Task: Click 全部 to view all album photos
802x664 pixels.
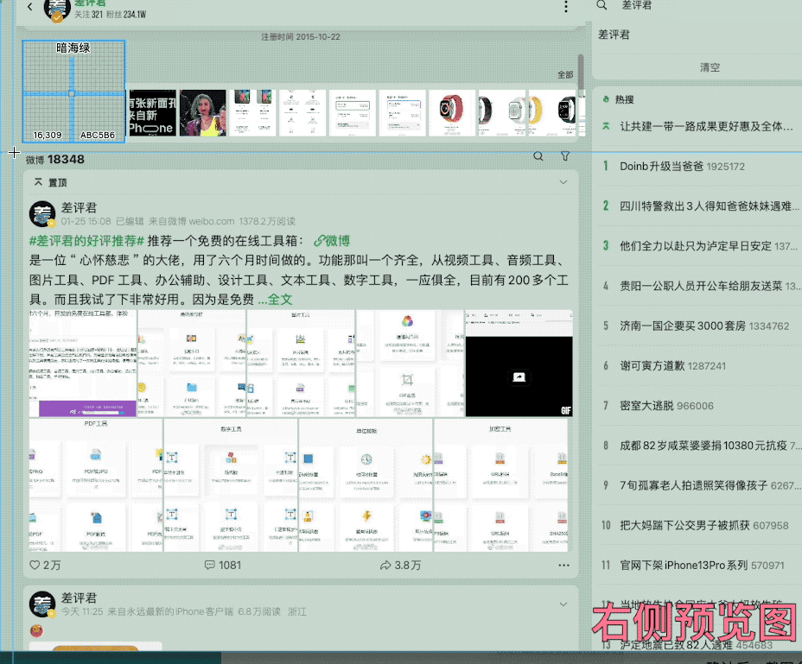Action: (565, 74)
